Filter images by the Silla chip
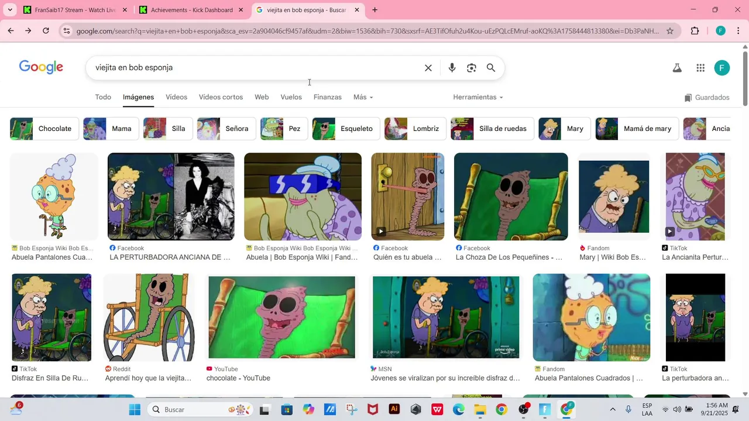 pos(168,129)
